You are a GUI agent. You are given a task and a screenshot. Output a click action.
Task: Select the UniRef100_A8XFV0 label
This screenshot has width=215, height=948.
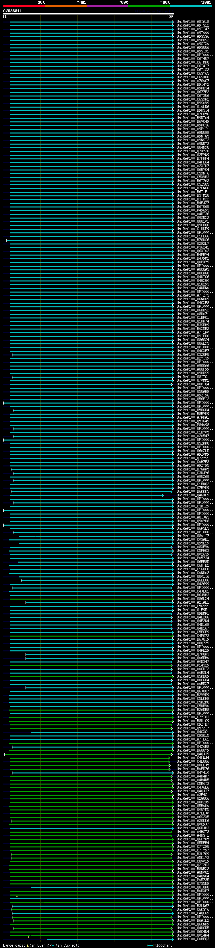[193, 547]
